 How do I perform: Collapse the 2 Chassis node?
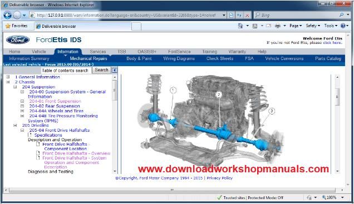[x=8, y=82]
